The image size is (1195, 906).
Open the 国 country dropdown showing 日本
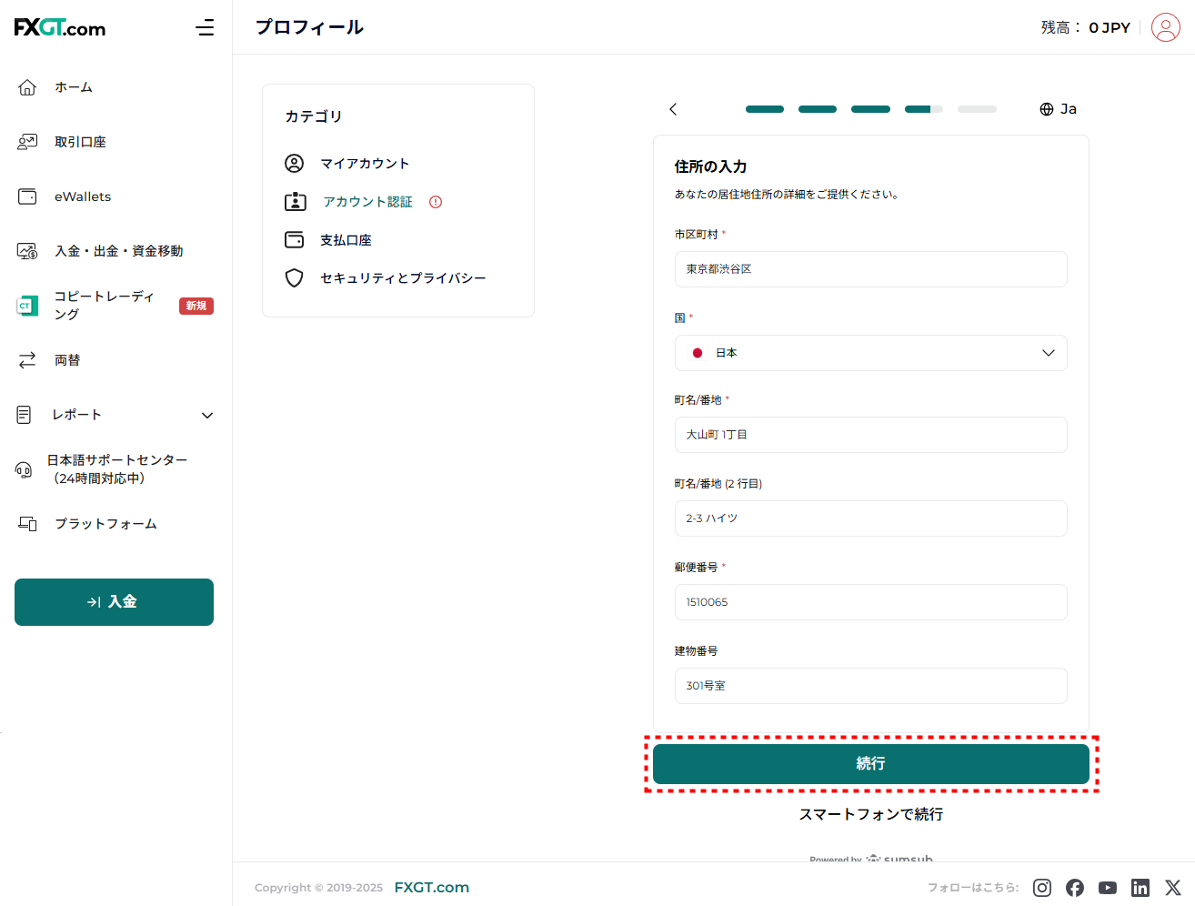(x=870, y=353)
